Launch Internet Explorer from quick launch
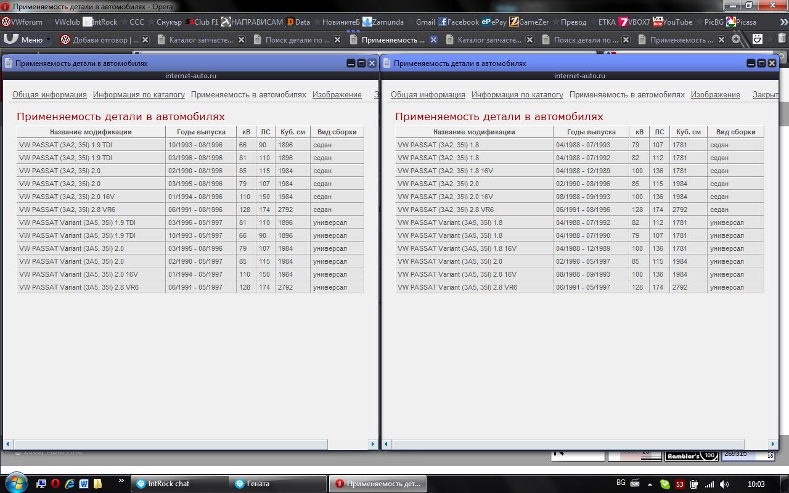 [x=70, y=484]
